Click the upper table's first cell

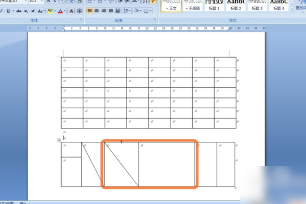[x=72, y=62]
